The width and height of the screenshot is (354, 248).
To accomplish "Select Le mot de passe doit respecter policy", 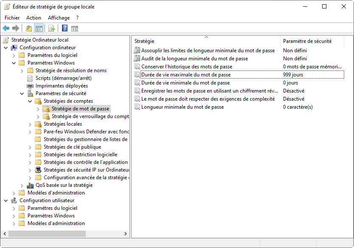I will coord(208,99).
